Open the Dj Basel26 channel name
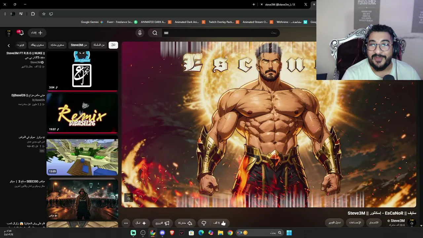The image size is (423, 238). [x=38, y=100]
